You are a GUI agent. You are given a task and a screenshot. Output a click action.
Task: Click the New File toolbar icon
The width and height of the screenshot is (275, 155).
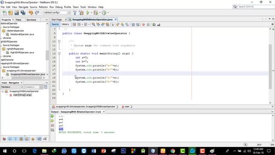5,12
